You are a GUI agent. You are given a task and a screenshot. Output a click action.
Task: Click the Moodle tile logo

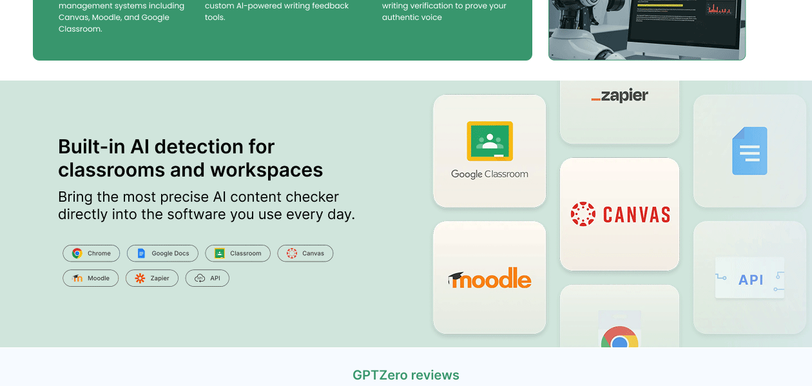coord(489,278)
